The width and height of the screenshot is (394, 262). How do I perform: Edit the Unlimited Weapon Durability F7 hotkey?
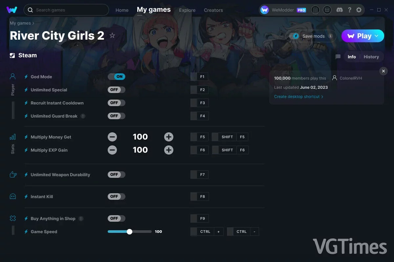(x=199, y=175)
